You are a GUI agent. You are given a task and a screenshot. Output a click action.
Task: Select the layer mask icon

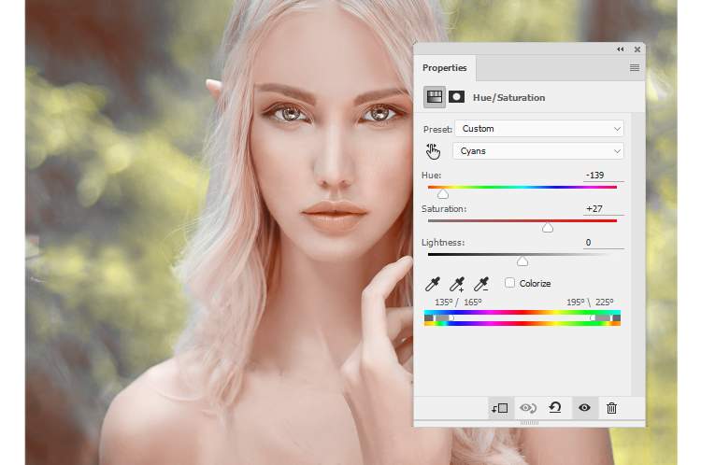(x=456, y=97)
